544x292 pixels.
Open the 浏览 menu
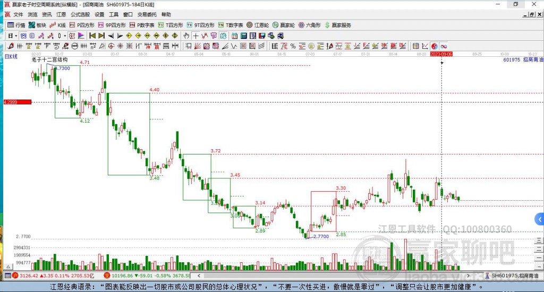coord(32,14)
